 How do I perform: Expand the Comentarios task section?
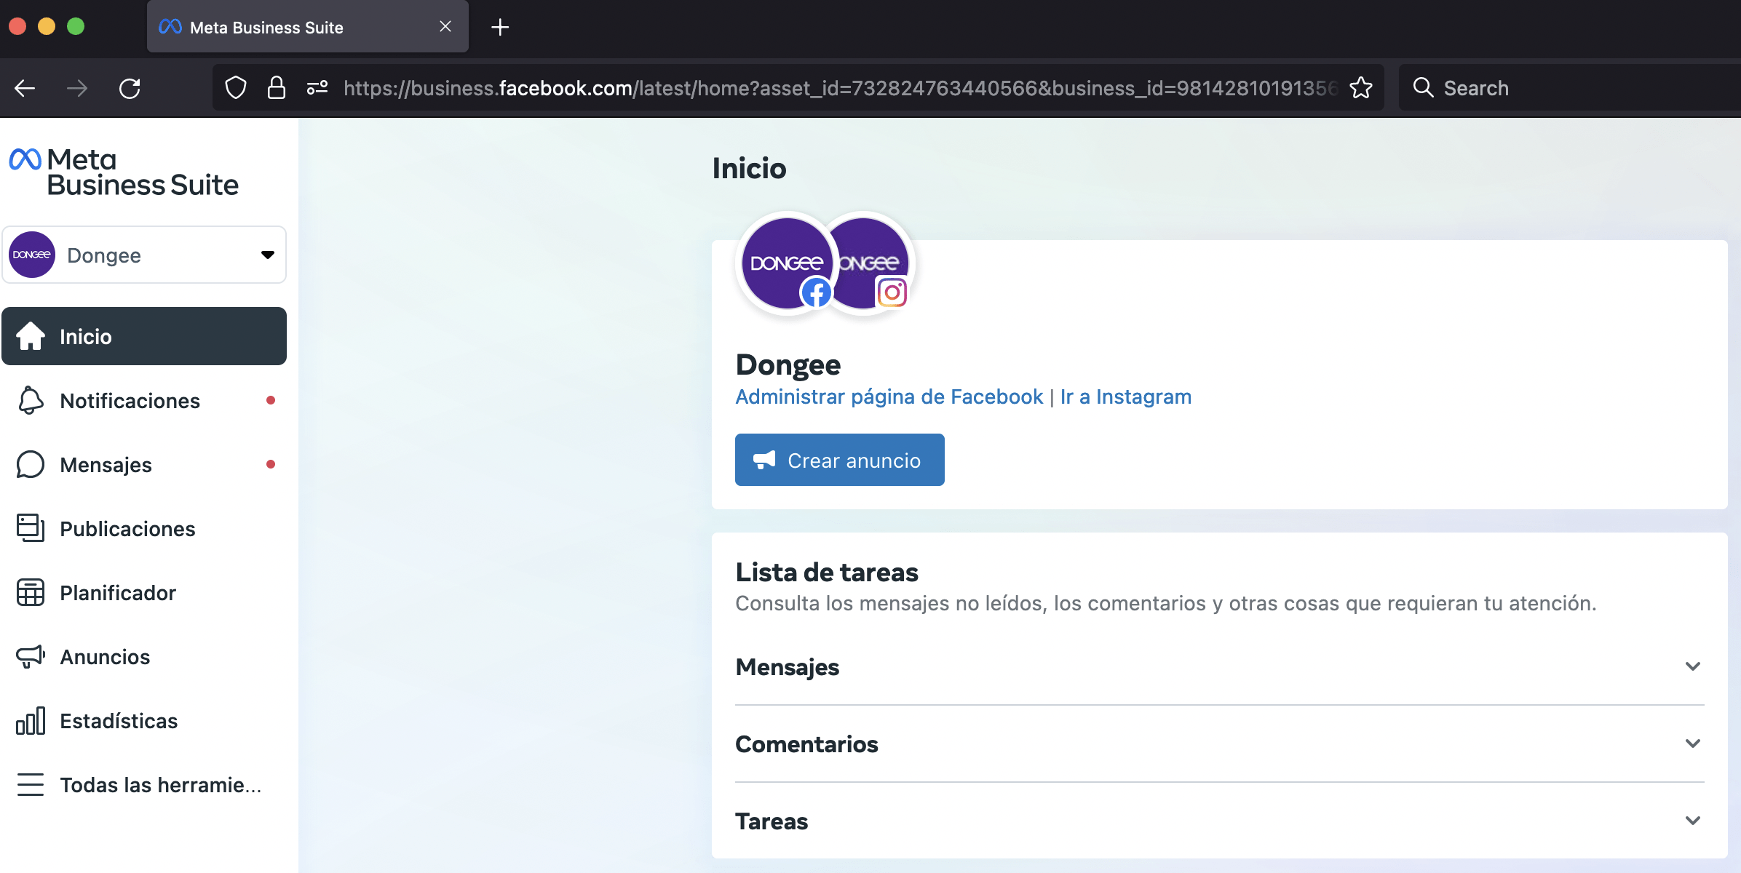(x=1693, y=744)
